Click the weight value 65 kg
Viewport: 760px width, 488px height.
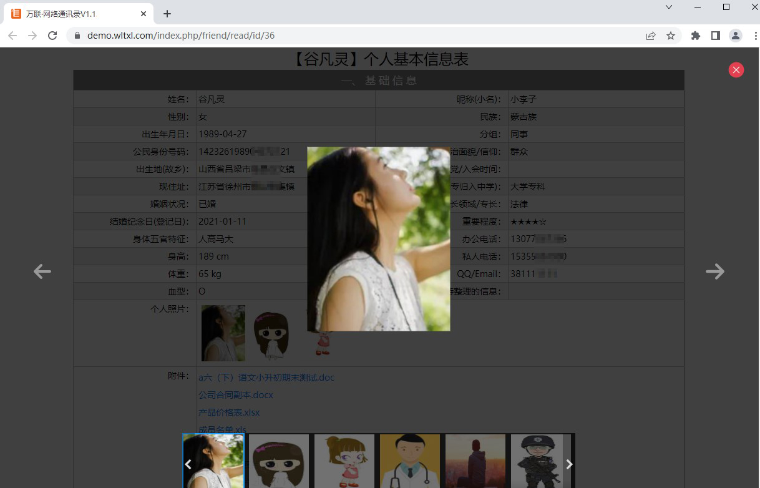click(x=210, y=274)
